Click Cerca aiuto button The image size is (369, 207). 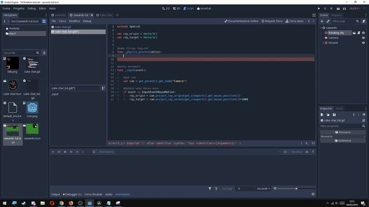coord(295,21)
